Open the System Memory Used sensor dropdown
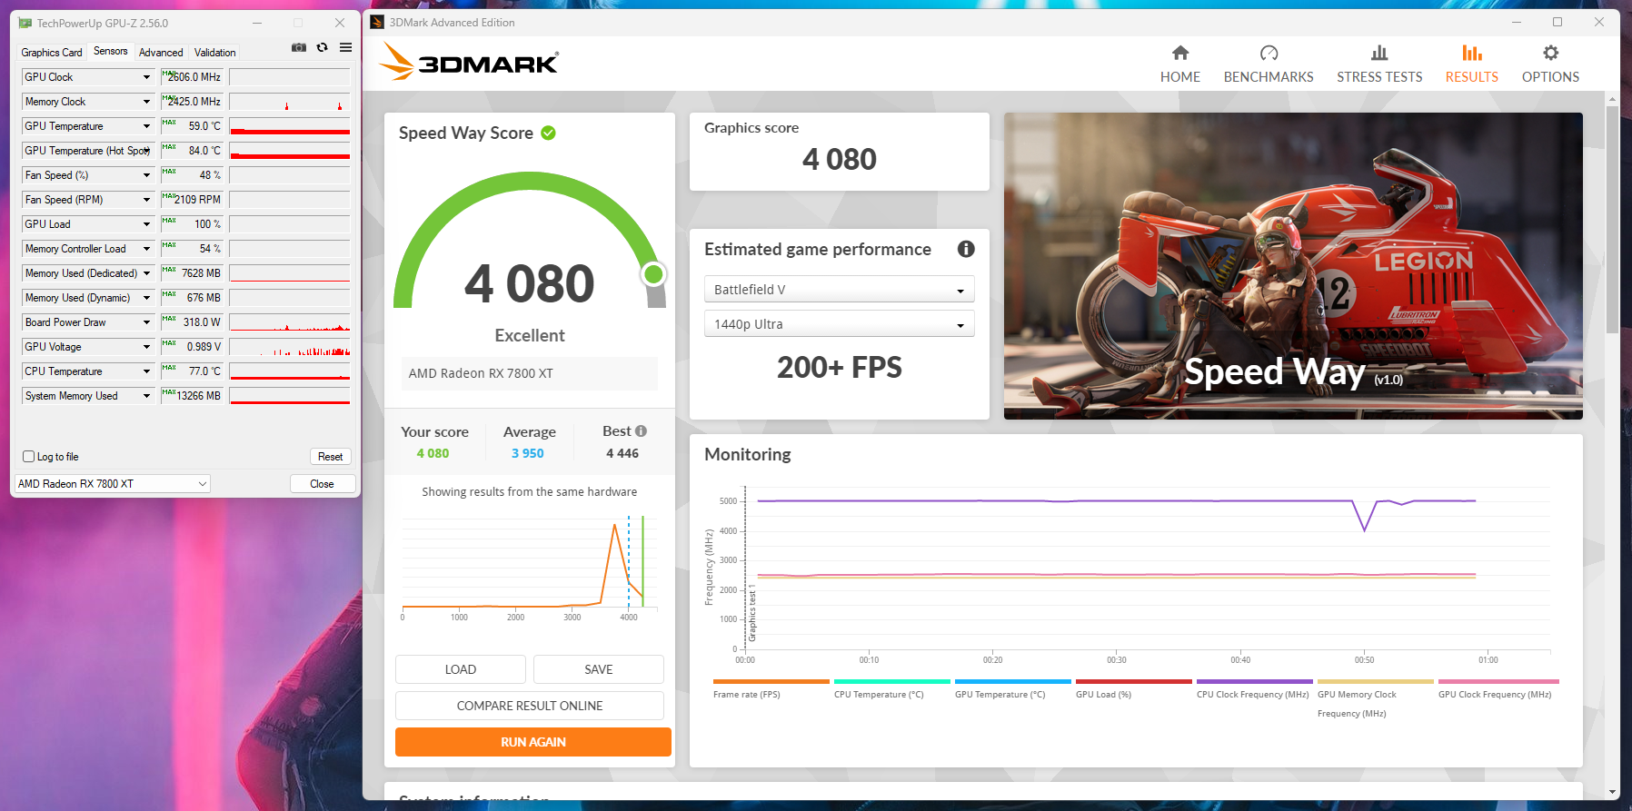This screenshot has height=811, width=1632. [x=146, y=396]
